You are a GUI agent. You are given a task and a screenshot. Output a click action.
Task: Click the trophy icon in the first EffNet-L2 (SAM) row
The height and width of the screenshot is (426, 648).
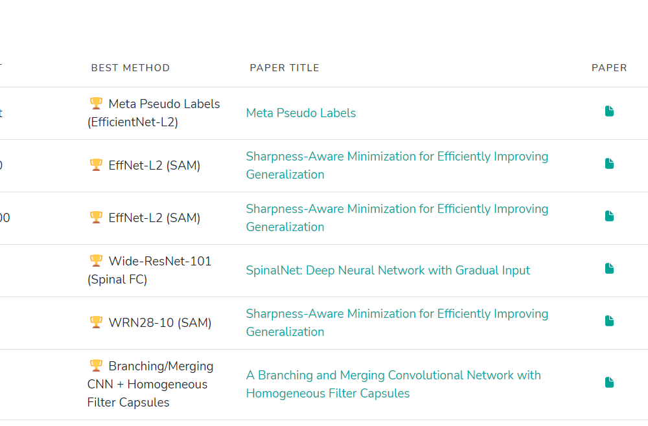tap(96, 165)
